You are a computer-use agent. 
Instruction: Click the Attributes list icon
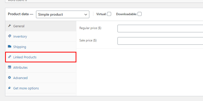[9, 67]
